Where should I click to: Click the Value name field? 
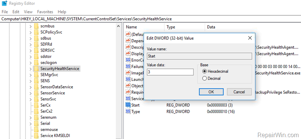199,56
